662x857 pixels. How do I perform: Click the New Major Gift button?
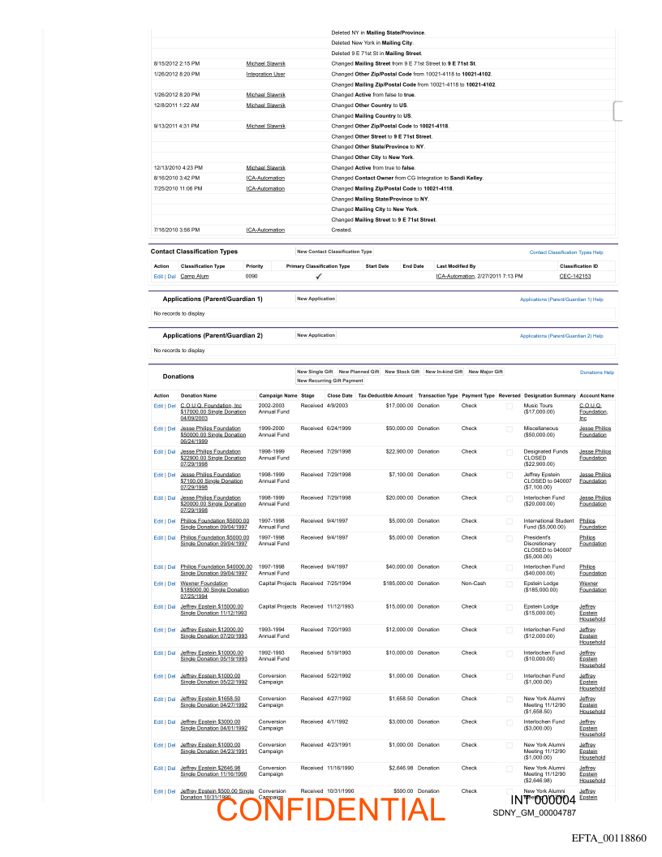(x=485, y=372)
